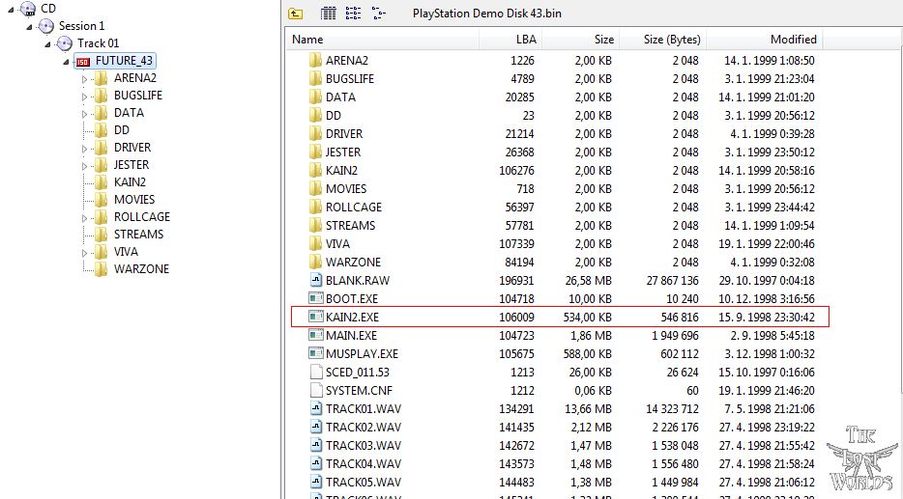Screen dimensions: 903x499
Task: Click the DRIVER folder icon in list
Action: click(315, 133)
